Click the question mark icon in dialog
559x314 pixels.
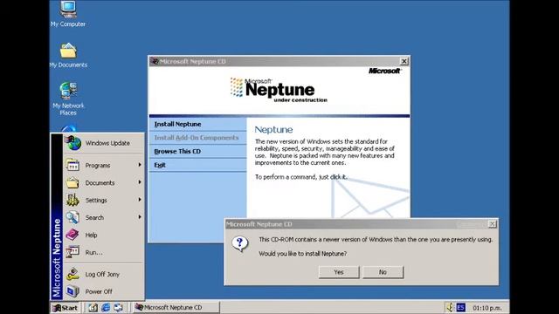240,244
